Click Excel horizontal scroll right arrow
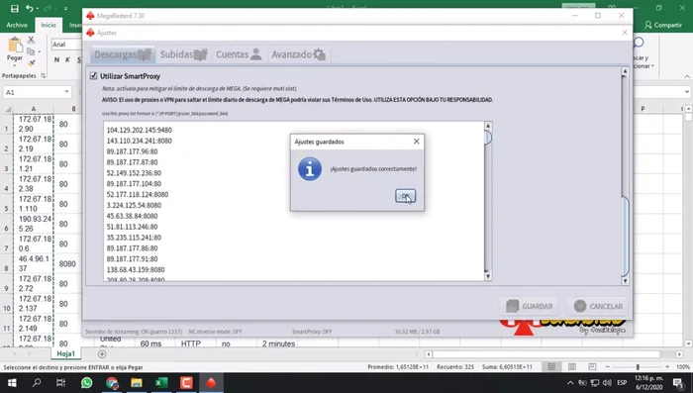This screenshot has width=693, height=393. (x=679, y=354)
